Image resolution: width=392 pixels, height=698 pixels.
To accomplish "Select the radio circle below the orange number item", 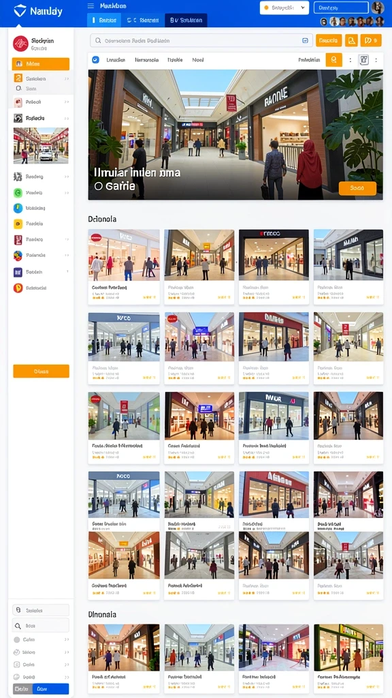I will coord(18,89).
